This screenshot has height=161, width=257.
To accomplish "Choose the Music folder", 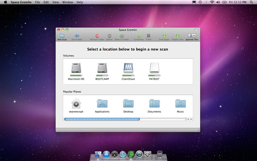I will [x=180, y=103].
